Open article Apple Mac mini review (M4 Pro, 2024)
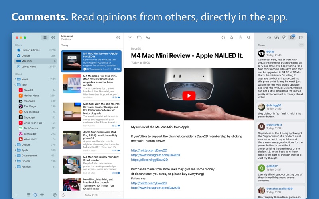This screenshot has width=319, height=199. point(91,141)
